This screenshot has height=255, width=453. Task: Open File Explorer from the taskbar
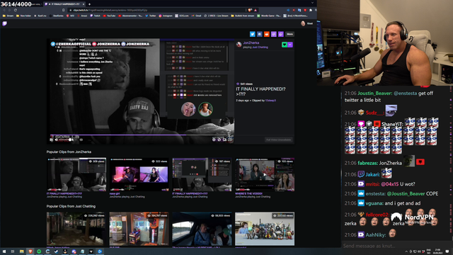click(x=22, y=251)
